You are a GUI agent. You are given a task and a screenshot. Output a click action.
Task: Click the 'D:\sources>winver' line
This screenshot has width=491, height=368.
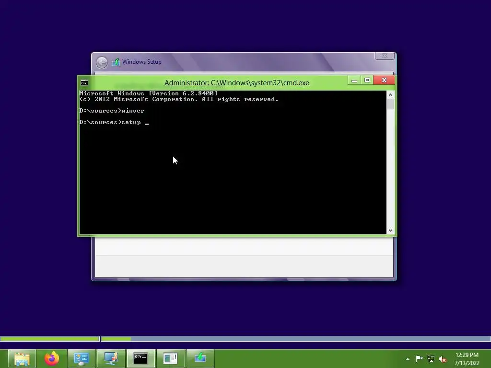112,111
